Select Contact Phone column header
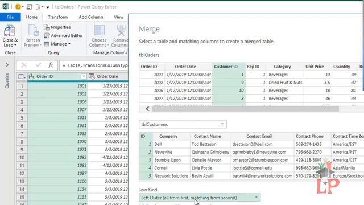364x205 pixels. pyautogui.click(x=312, y=136)
